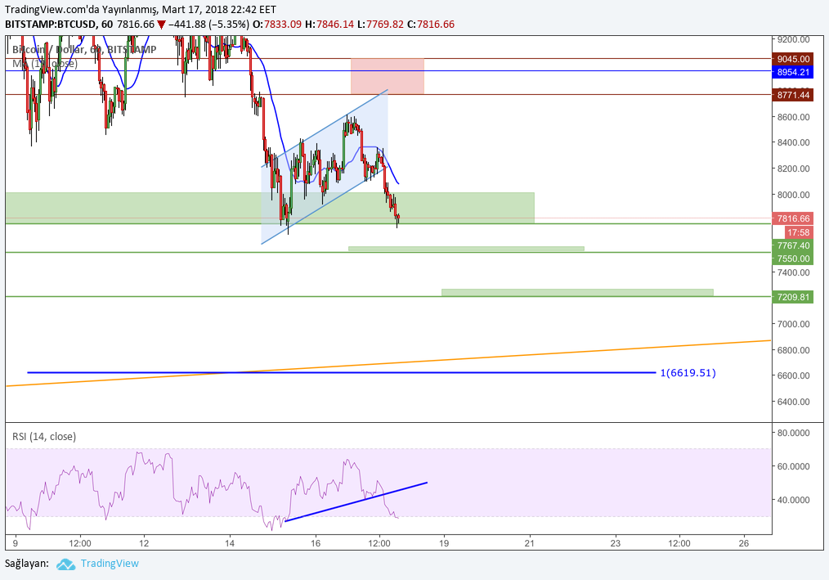Viewport: 829px width, 580px height.
Task: Click the 8400.00 price axis tick
Action: click(793, 142)
